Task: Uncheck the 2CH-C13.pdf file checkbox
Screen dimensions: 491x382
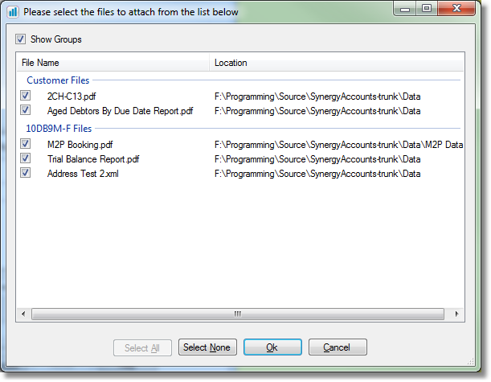Action: (26, 97)
